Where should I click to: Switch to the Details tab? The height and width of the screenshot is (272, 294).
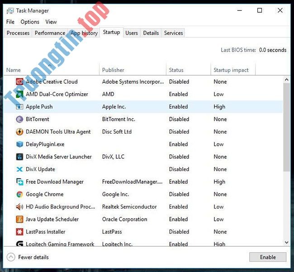(x=151, y=33)
